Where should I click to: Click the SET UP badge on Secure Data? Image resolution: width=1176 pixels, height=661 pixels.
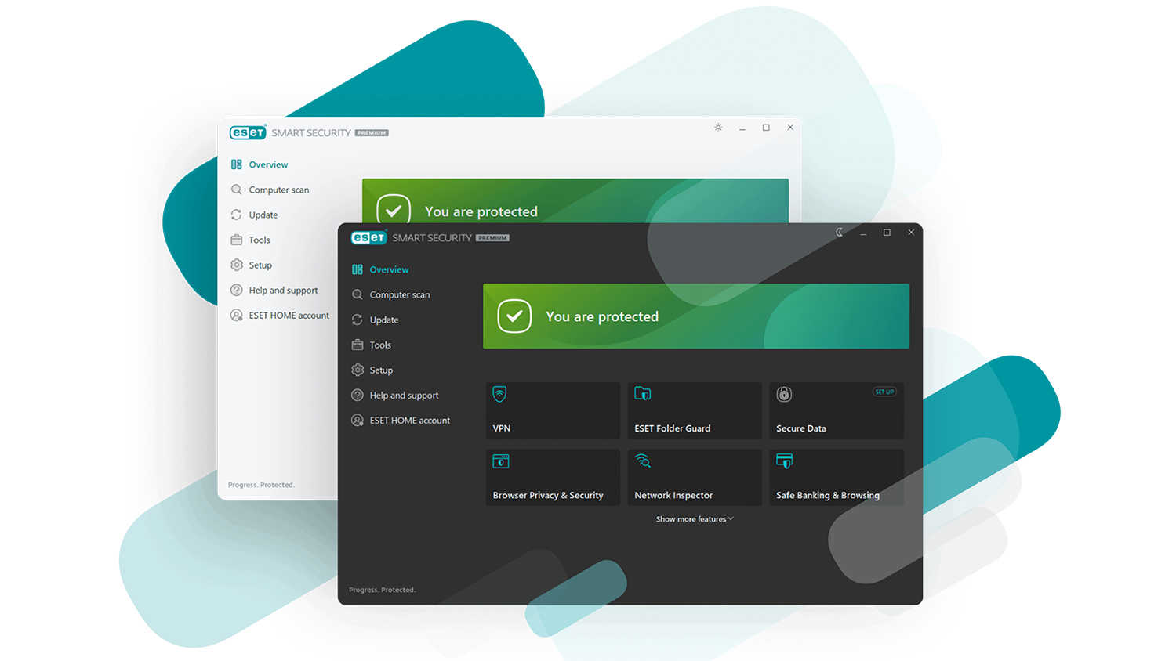coord(884,392)
